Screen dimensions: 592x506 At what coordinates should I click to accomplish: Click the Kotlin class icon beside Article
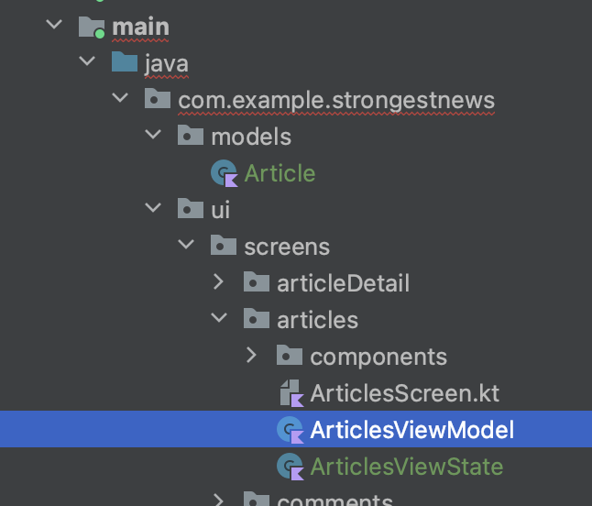point(225,173)
